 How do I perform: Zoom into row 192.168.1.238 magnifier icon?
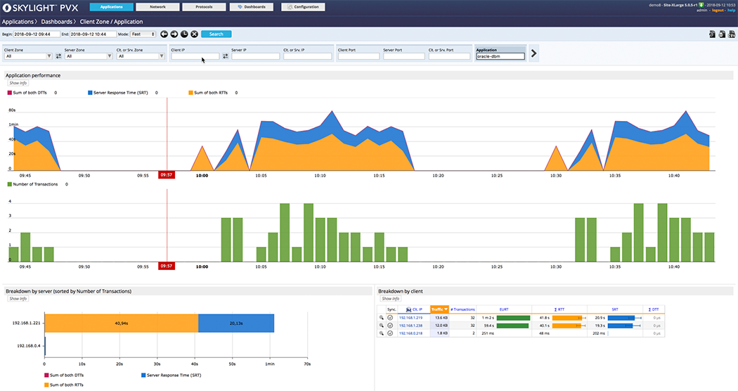point(381,326)
